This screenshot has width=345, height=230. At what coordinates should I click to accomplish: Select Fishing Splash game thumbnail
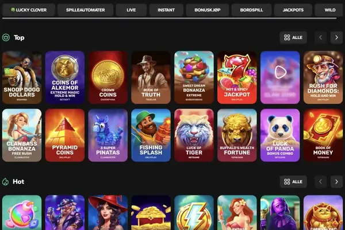click(x=151, y=135)
